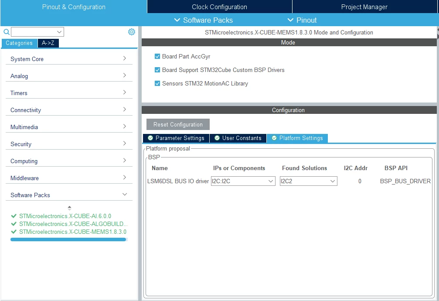Screen dimensions: 439x301
Task: Click the Configuration section header bar
Action: 289,110
